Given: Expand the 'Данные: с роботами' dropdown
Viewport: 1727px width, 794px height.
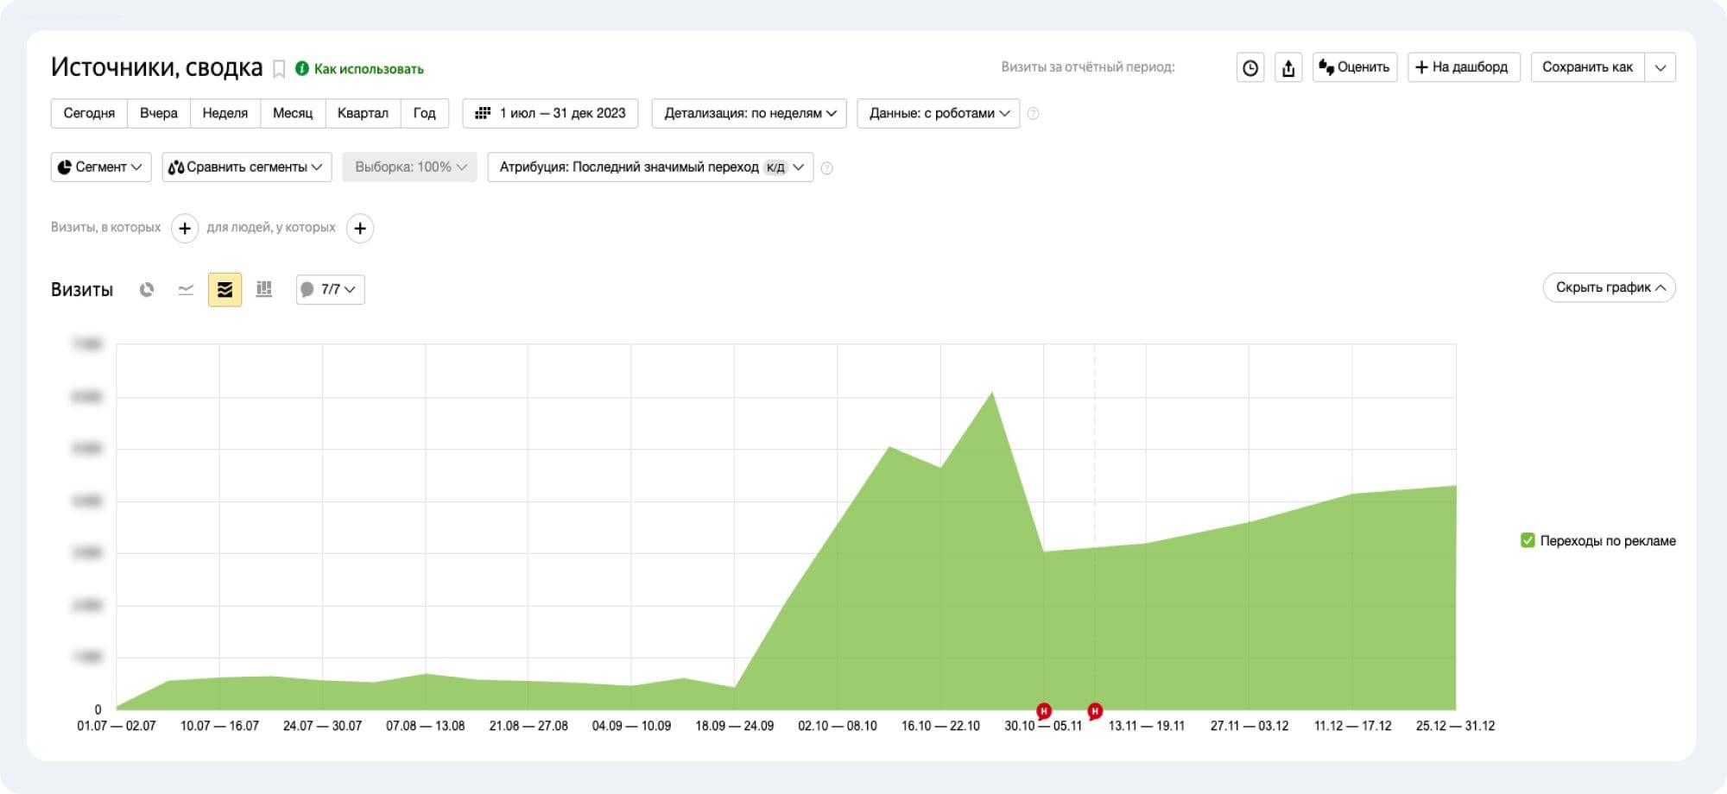Looking at the screenshot, I should pos(938,114).
